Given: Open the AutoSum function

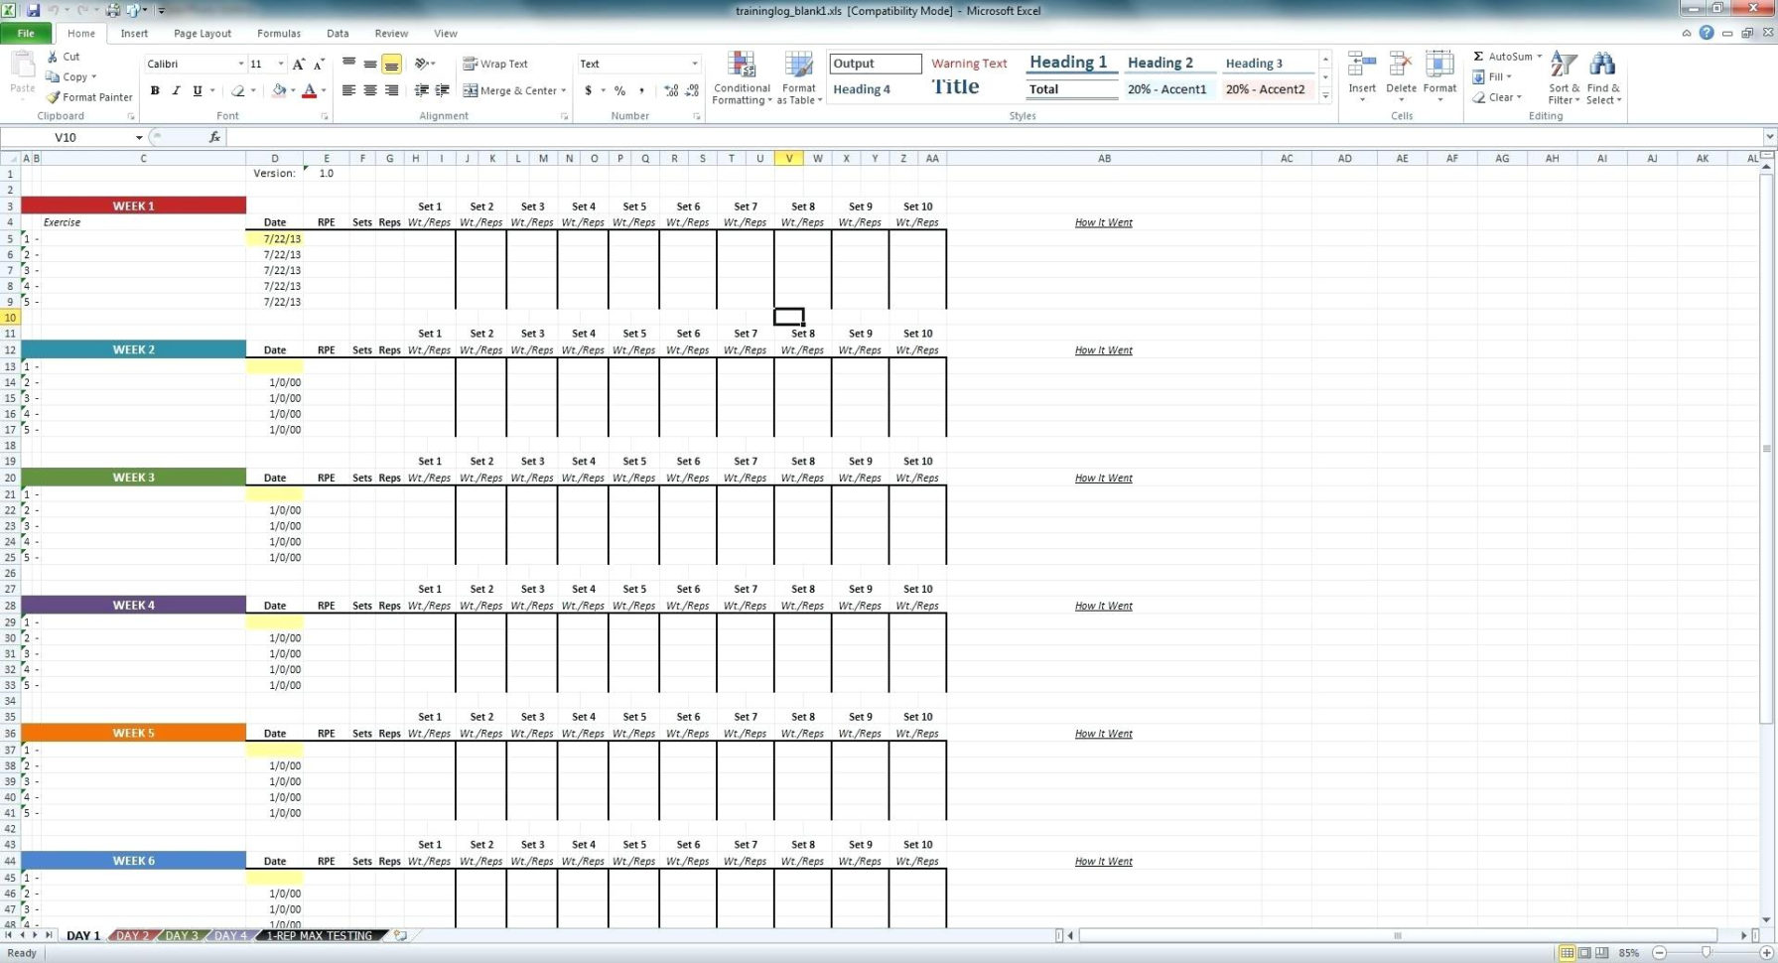Looking at the screenshot, I should click(1503, 56).
